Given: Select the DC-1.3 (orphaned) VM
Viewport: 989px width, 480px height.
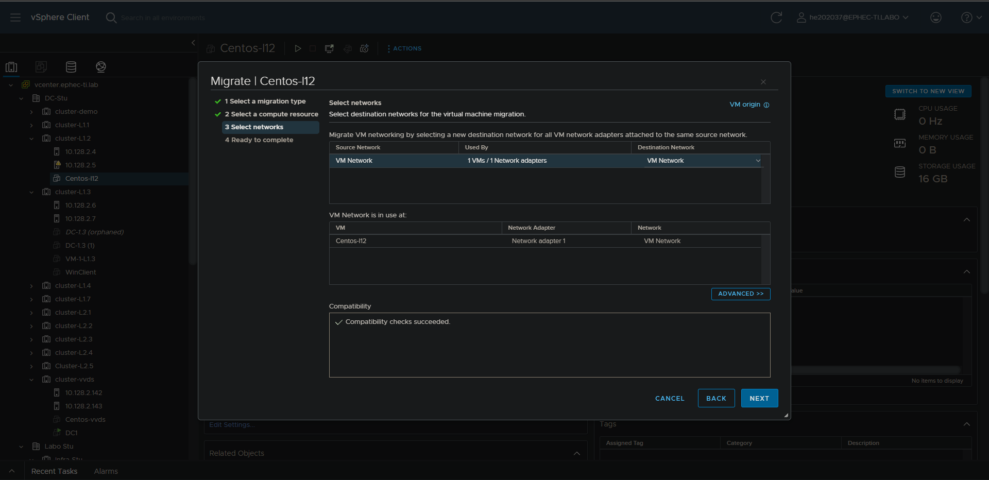Looking at the screenshot, I should click(94, 232).
